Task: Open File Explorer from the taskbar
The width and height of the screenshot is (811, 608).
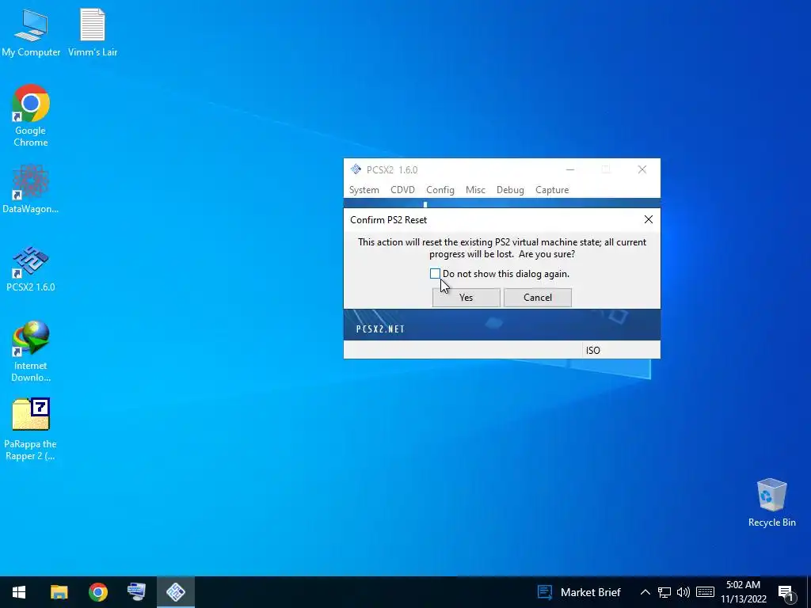Action: [59, 592]
